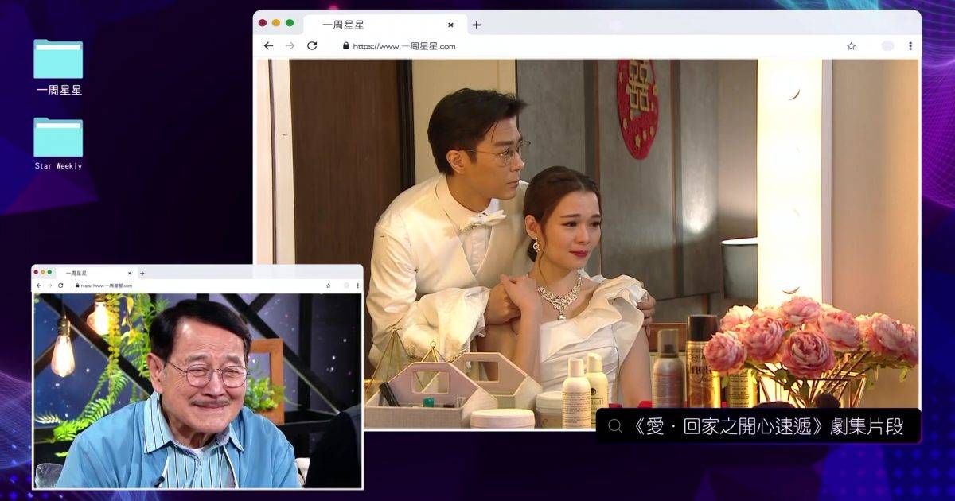Screen dimensions: 955x501
Task: Open the 一周星星 desktop folder
Action: tap(58, 68)
